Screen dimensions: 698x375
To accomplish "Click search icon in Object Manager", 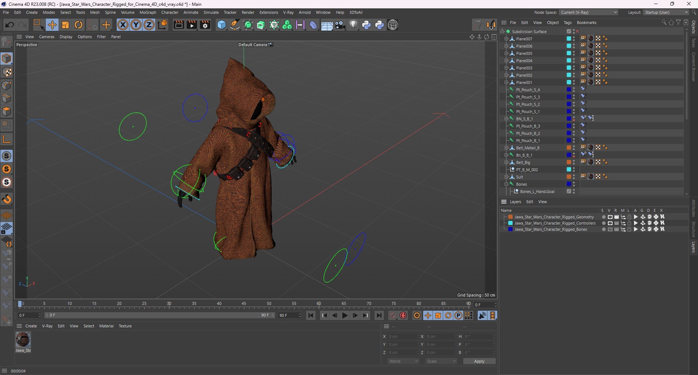I will pos(664,23).
